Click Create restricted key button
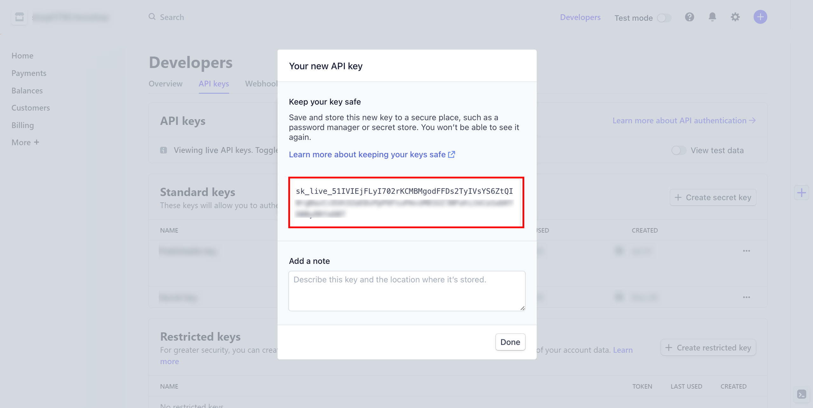 click(708, 348)
